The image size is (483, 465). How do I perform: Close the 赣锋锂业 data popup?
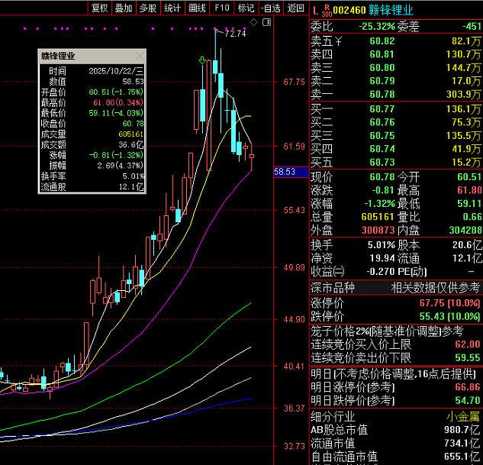[x=139, y=56]
